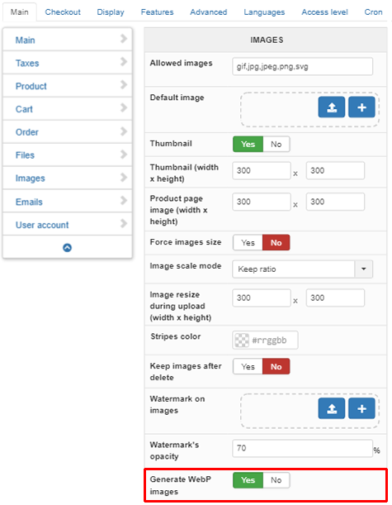Click the chevron arrow next to Emails
Viewport: 392px width, 505px height.
click(x=124, y=201)
